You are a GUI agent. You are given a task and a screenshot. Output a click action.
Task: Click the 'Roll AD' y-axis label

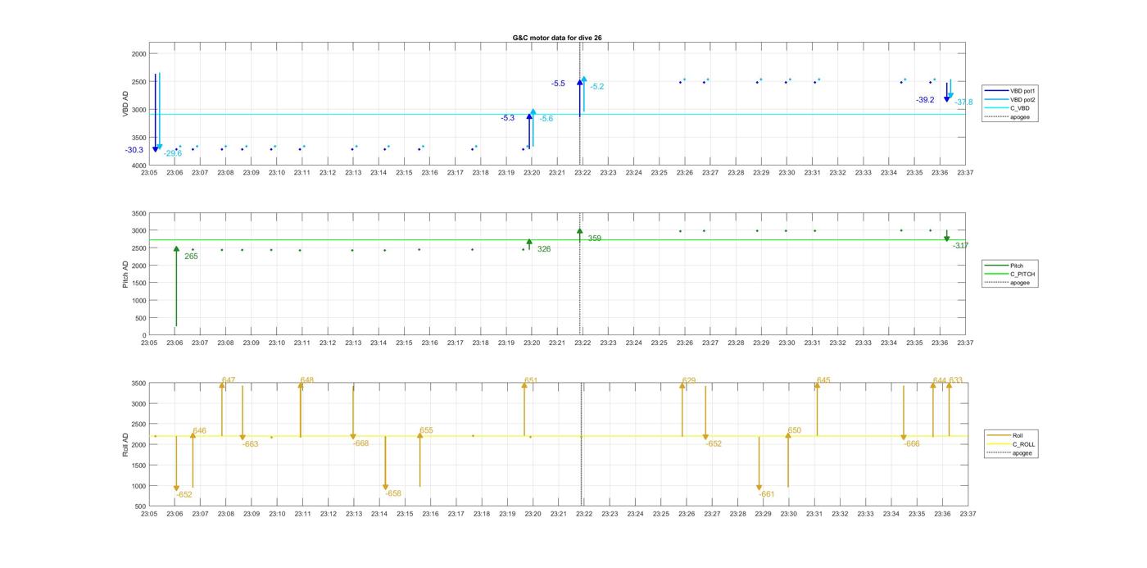[x=126, y=445]
